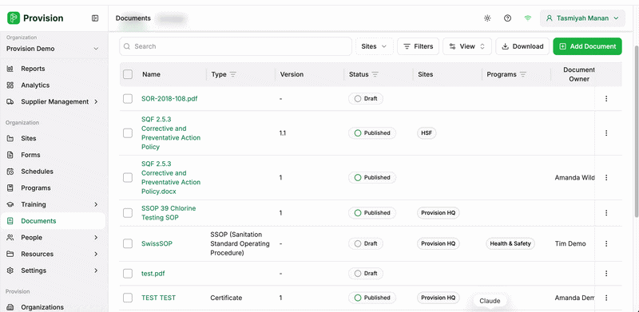Click the Provision logo icon
Screen dimensions: 639x312
[x=14, y=18]
